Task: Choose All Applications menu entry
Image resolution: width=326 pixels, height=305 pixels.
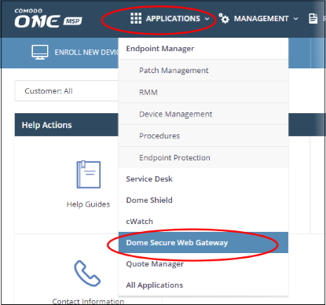Action: [x=203, y=285]
